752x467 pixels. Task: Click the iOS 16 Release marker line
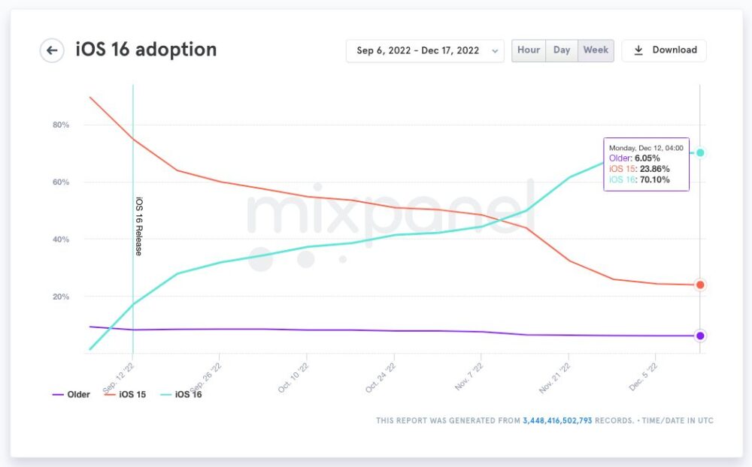click(x=133, y=225)
